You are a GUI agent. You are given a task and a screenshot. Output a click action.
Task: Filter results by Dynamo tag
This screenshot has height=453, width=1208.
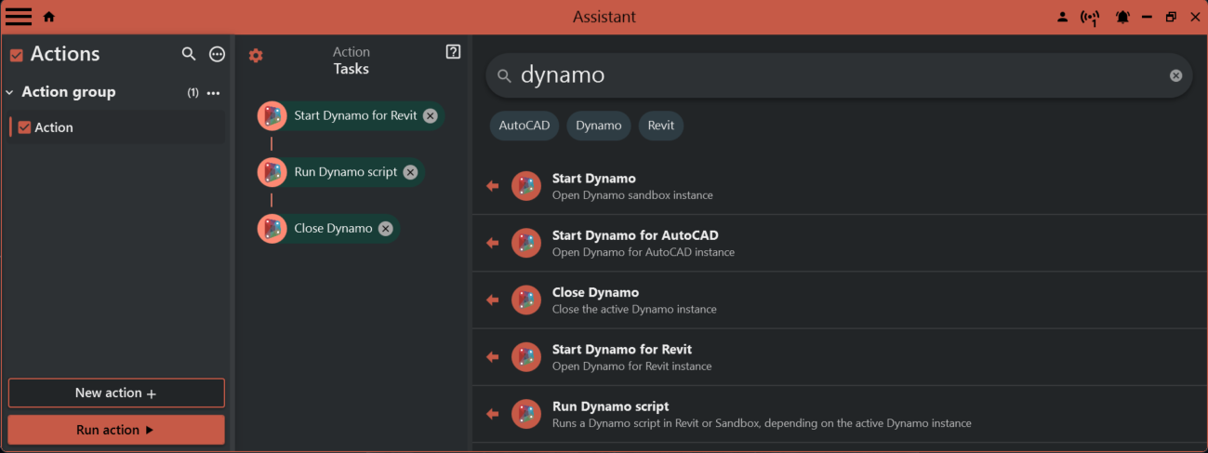[x=599, y=126]
